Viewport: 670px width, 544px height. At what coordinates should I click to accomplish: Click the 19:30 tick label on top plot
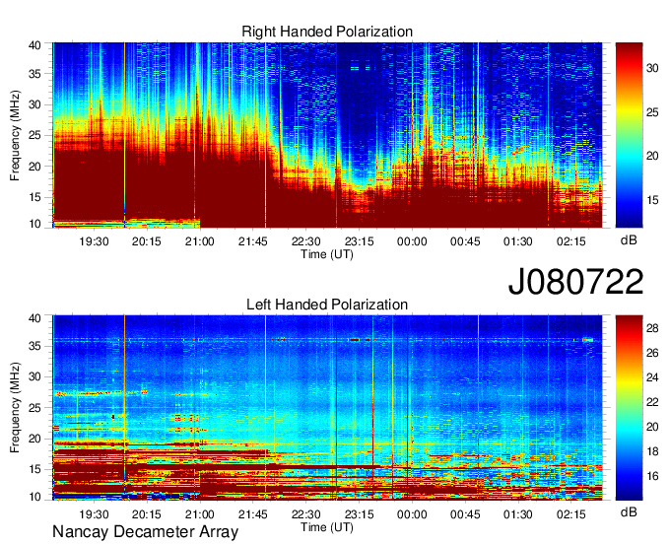(94, 241)
